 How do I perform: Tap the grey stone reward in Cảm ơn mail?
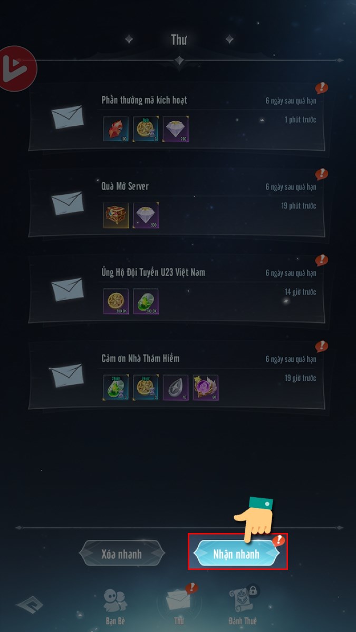coord(176,387)
